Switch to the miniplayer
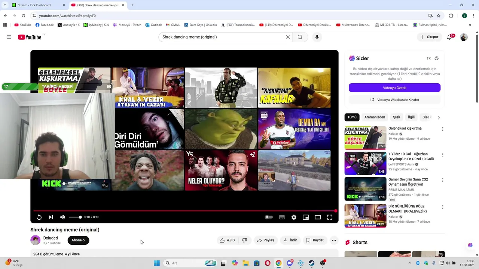 (306, 217)
